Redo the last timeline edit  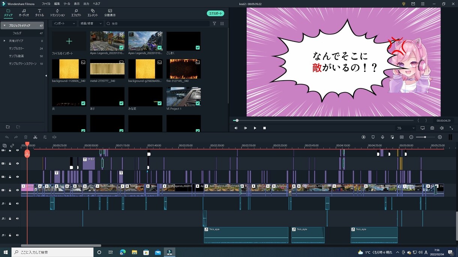[16, 137]
